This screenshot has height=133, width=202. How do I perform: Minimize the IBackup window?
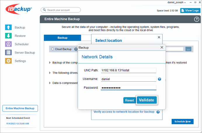click(191, 2)
